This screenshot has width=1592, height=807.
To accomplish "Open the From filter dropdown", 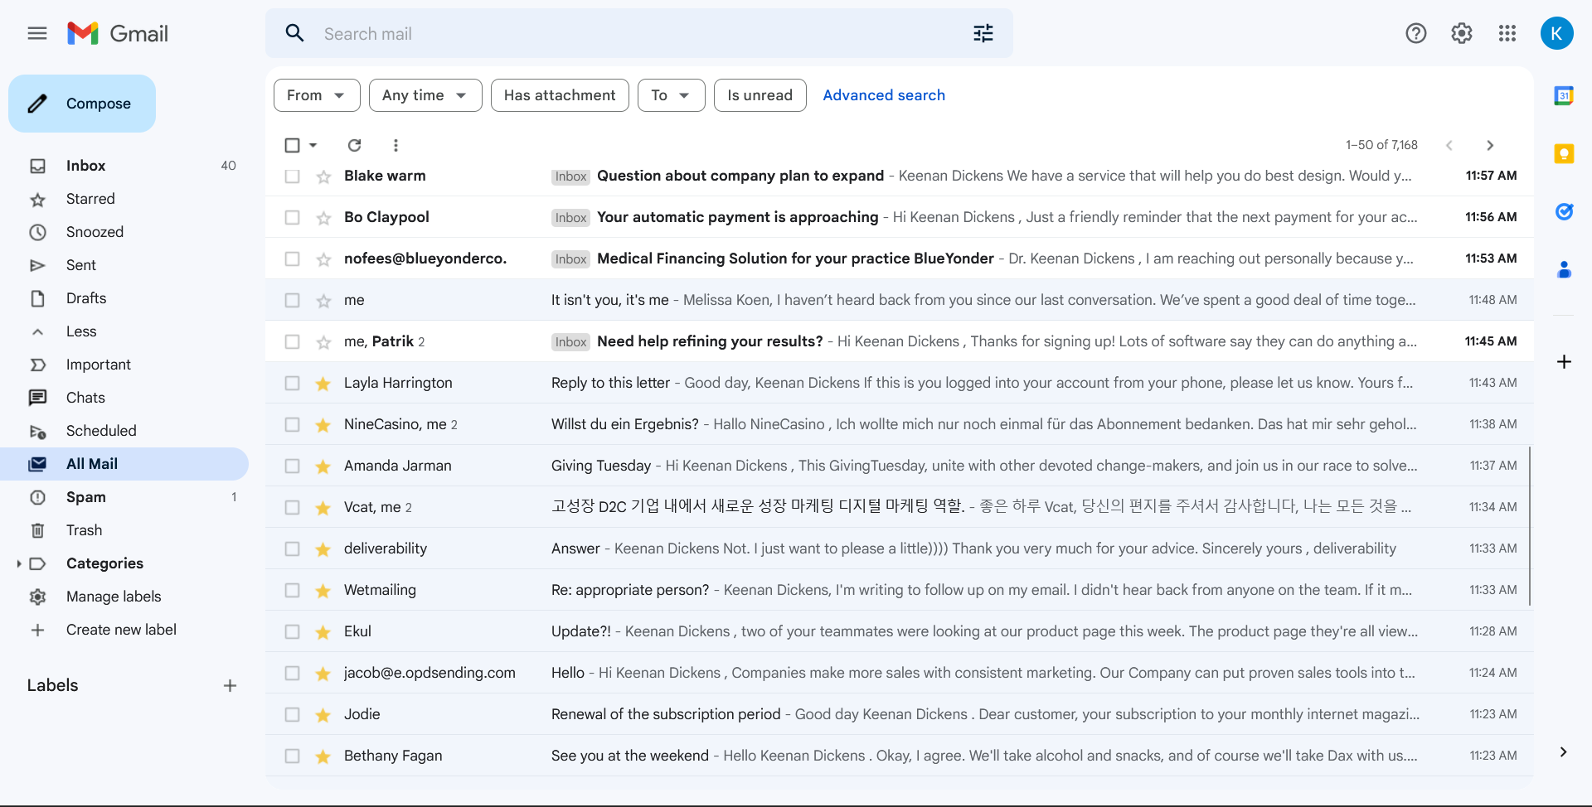I will 317,95.
